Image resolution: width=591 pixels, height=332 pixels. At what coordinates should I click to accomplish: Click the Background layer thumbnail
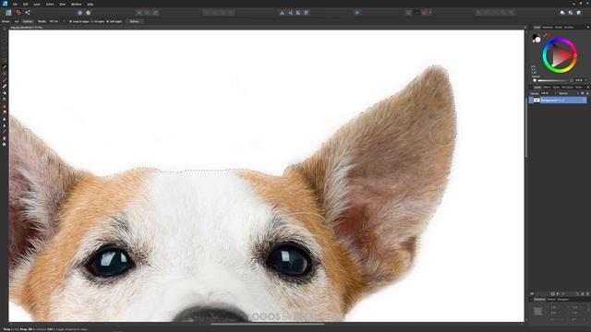click(x=537, y=101)
